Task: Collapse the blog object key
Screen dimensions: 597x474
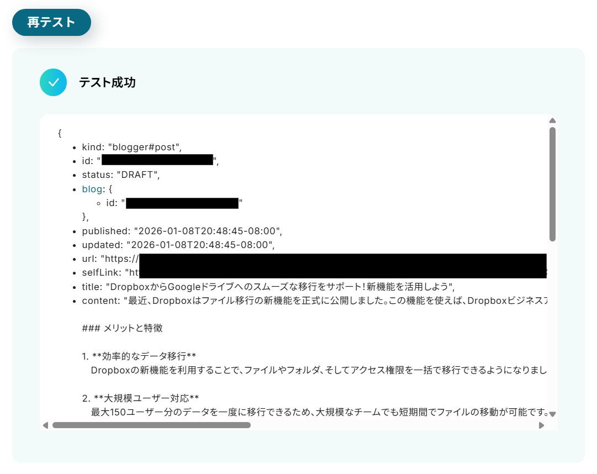Action: (x=92, y=189)
